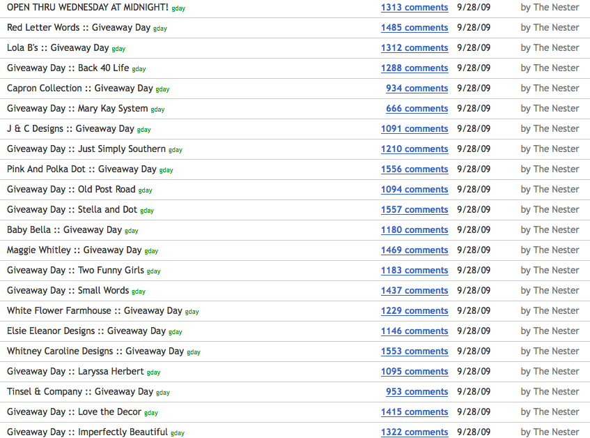The height and width of the screenshot is (438, 590).
Task: Click 'Pink And Polka Dot :: Giveaway Day' title
Action: click(x=81, y=169)
